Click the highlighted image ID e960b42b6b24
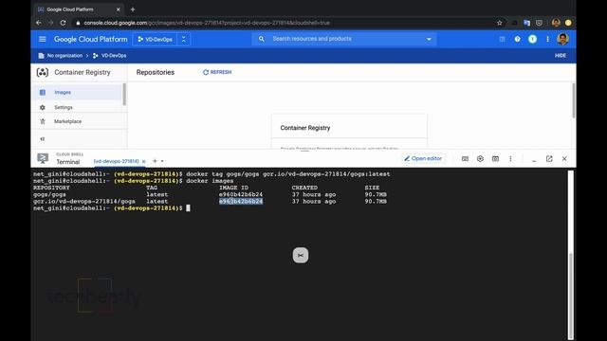The image size is (607, 341). click(241, 202)
